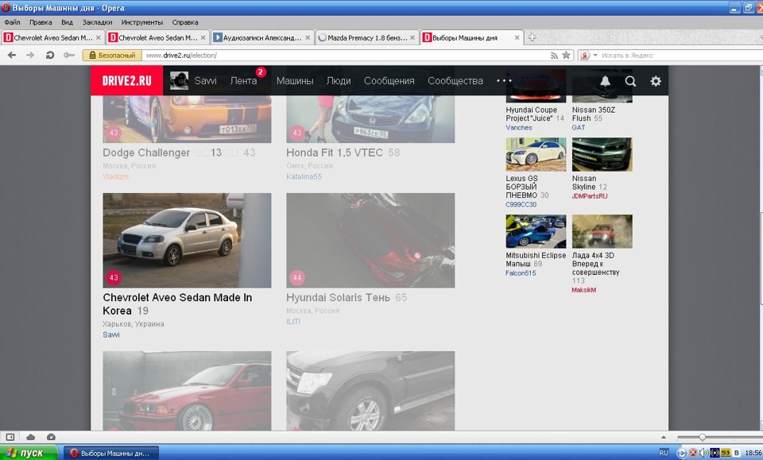
Task: Open Sawi author link under Aveo
Action: [x=111, y=334]
